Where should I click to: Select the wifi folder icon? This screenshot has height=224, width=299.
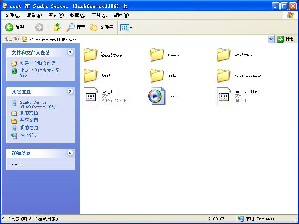point(157,75)
